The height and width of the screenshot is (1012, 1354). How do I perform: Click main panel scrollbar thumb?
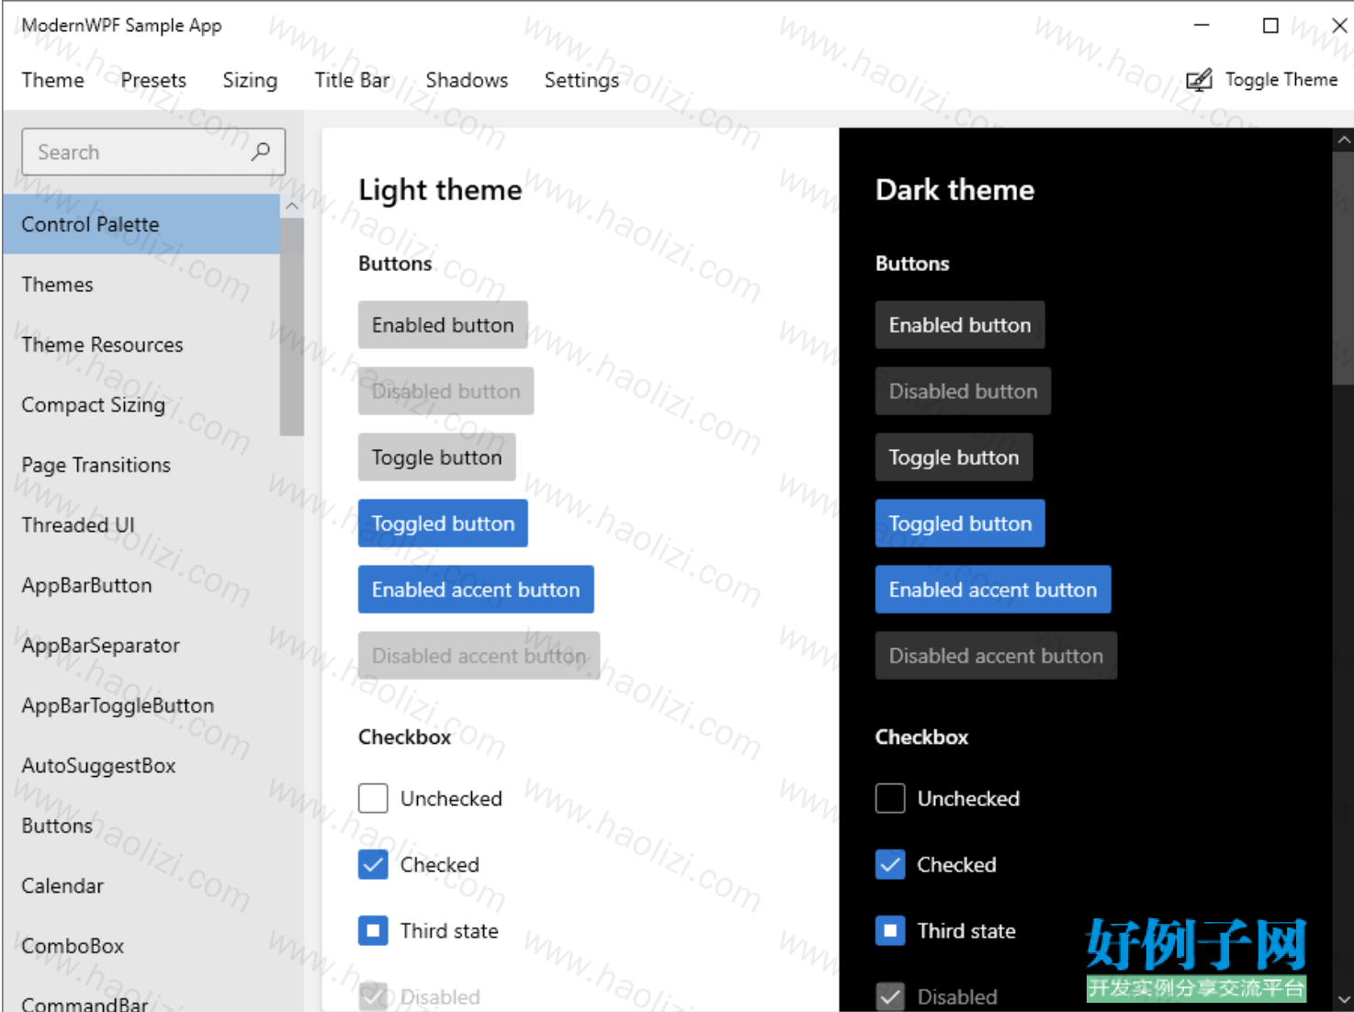pyautogui.click(x=1343, y=268)
